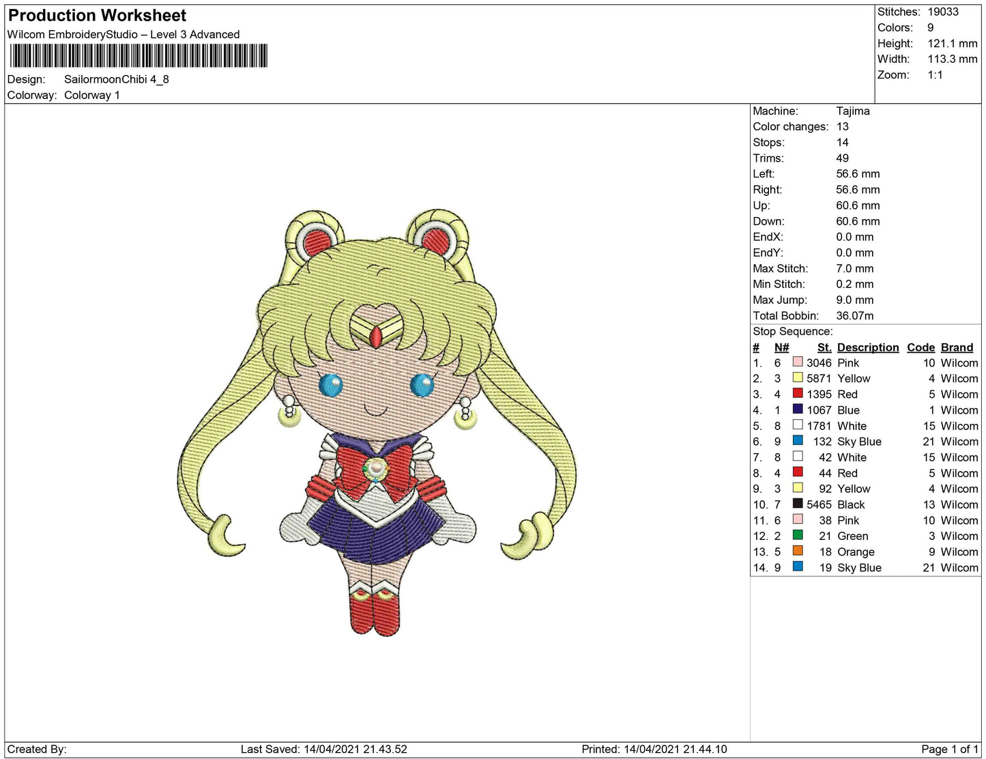Click the Description column header

pyautogui.click(x=868, y=347)
